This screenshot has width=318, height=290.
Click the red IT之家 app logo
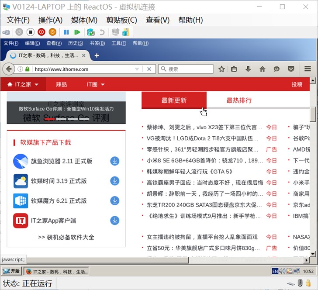[21, 221]
